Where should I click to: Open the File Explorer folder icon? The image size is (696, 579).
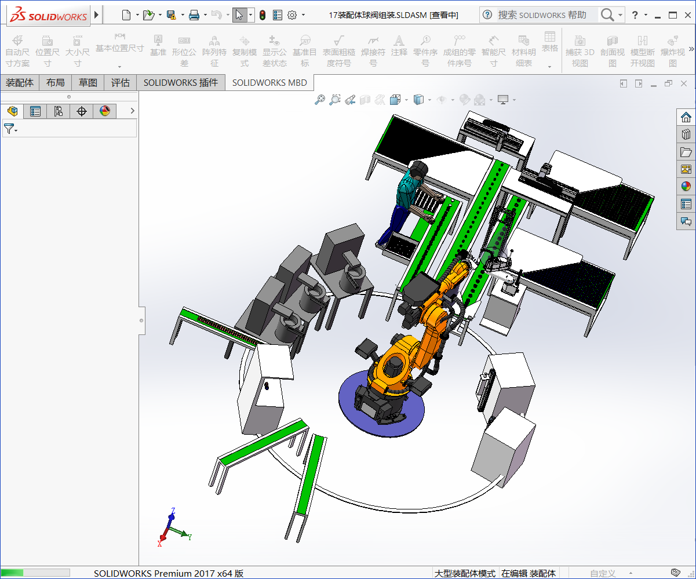click(x=686, y=152)
